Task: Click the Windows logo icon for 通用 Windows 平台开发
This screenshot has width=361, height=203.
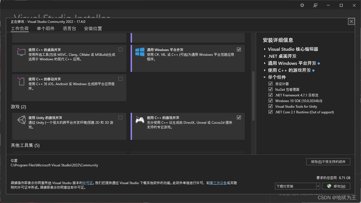Action: tap(140, 52)
